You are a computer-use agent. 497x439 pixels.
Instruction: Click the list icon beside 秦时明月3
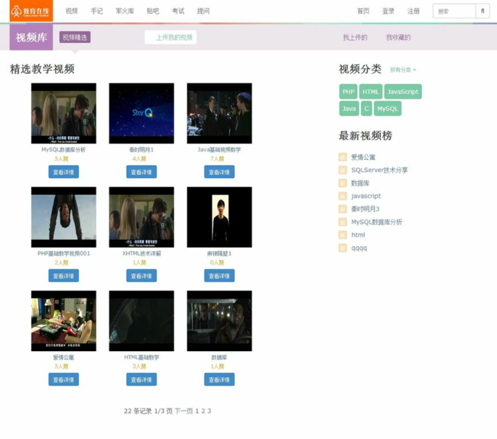342,209
